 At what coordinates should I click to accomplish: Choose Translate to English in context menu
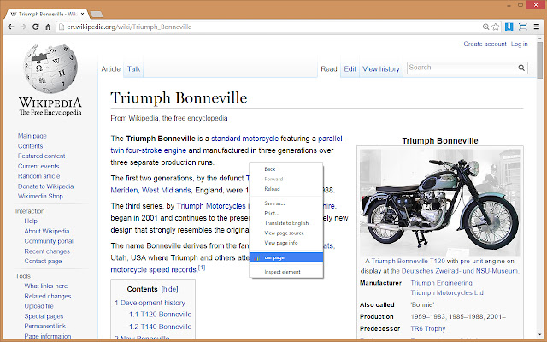tap(287, 222)
